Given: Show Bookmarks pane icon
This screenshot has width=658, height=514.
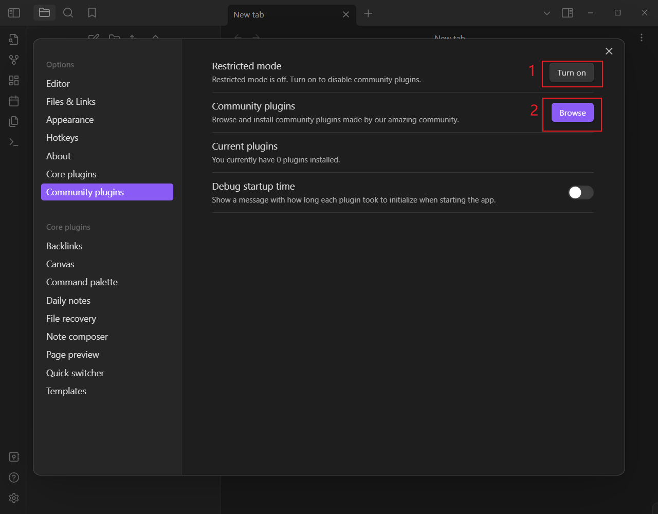Looking at the screenshot, I should (x=92, y=13).
